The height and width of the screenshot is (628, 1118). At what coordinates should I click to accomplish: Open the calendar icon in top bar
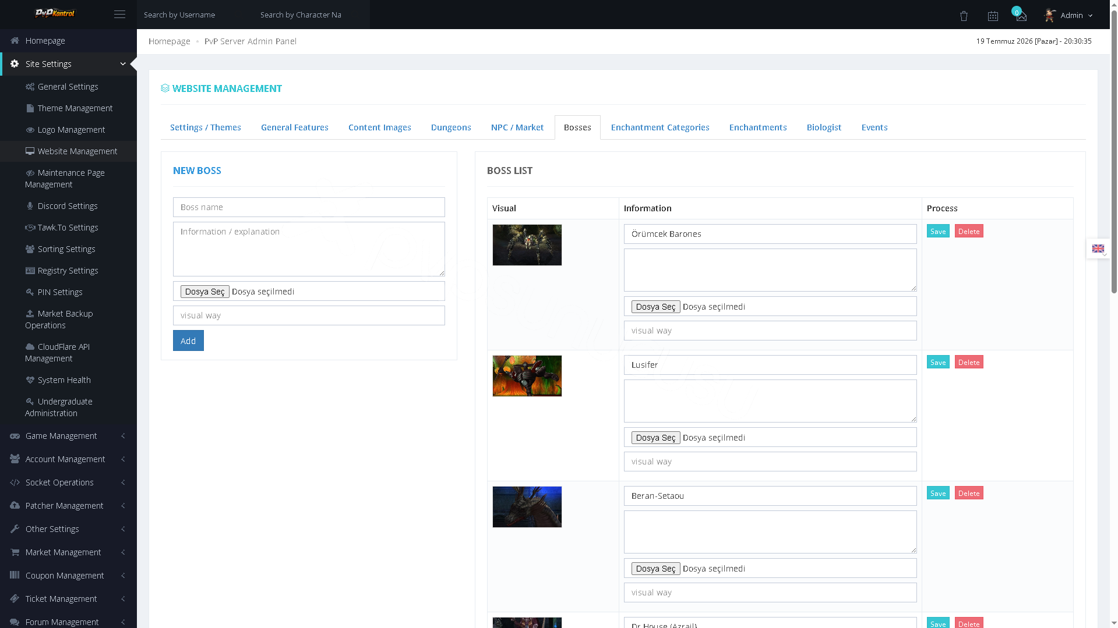point(993,16)
